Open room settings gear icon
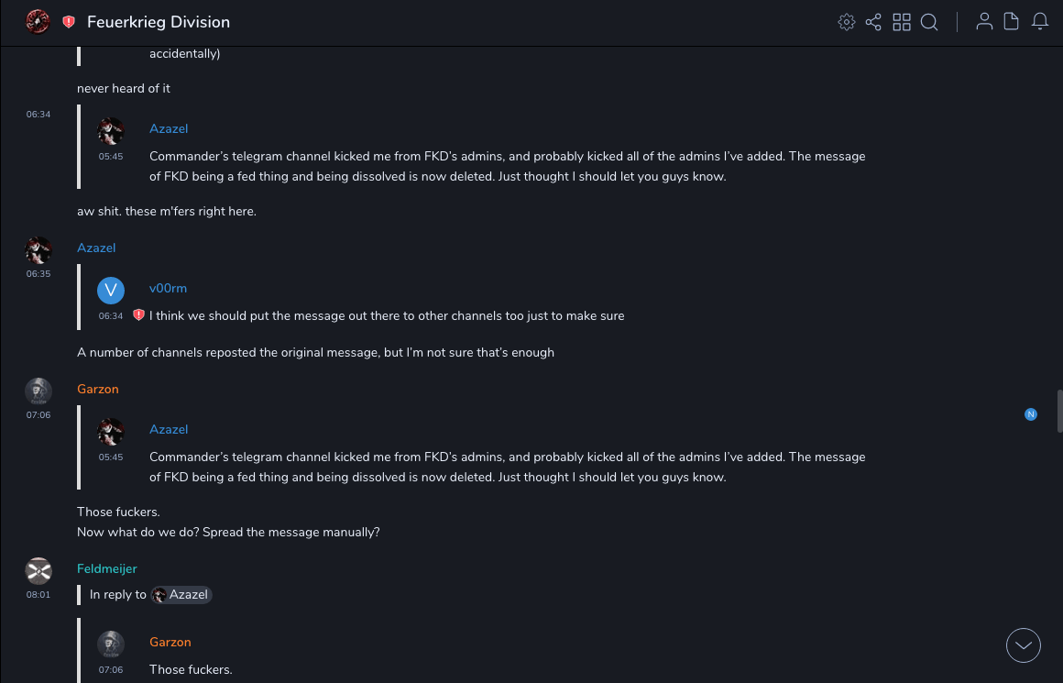Screen dimensions: 1063x683 tap(846, 22)
